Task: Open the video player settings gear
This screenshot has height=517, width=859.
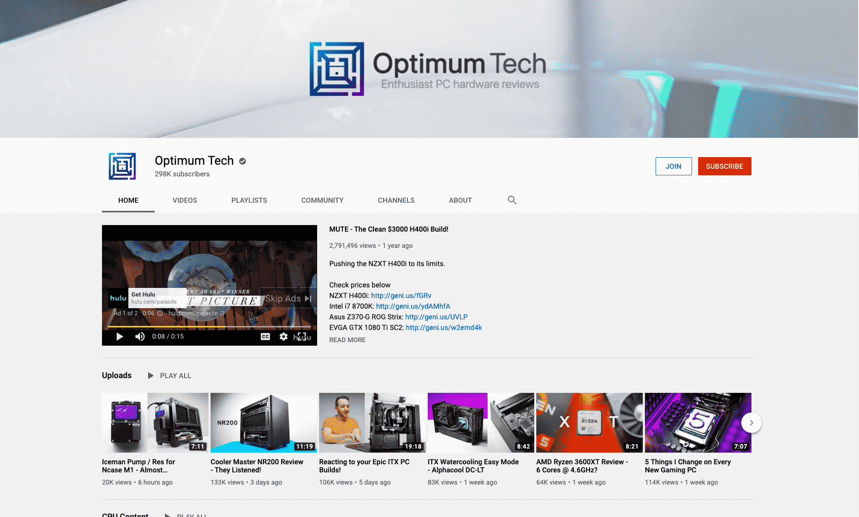Action: point(284,337)
